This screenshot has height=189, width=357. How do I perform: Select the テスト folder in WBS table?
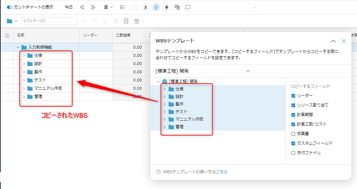[40, 80]
